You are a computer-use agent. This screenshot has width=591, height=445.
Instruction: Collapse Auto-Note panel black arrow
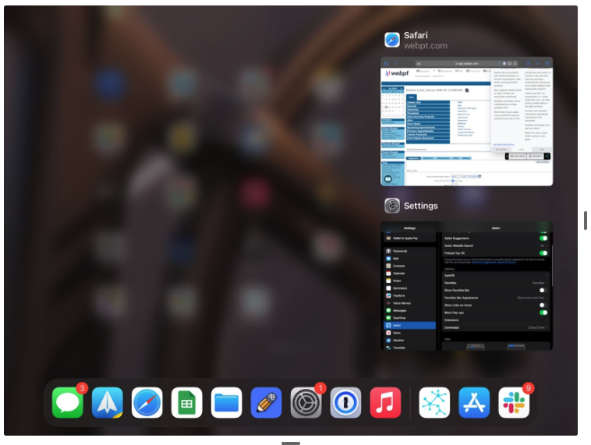(507, 157)
